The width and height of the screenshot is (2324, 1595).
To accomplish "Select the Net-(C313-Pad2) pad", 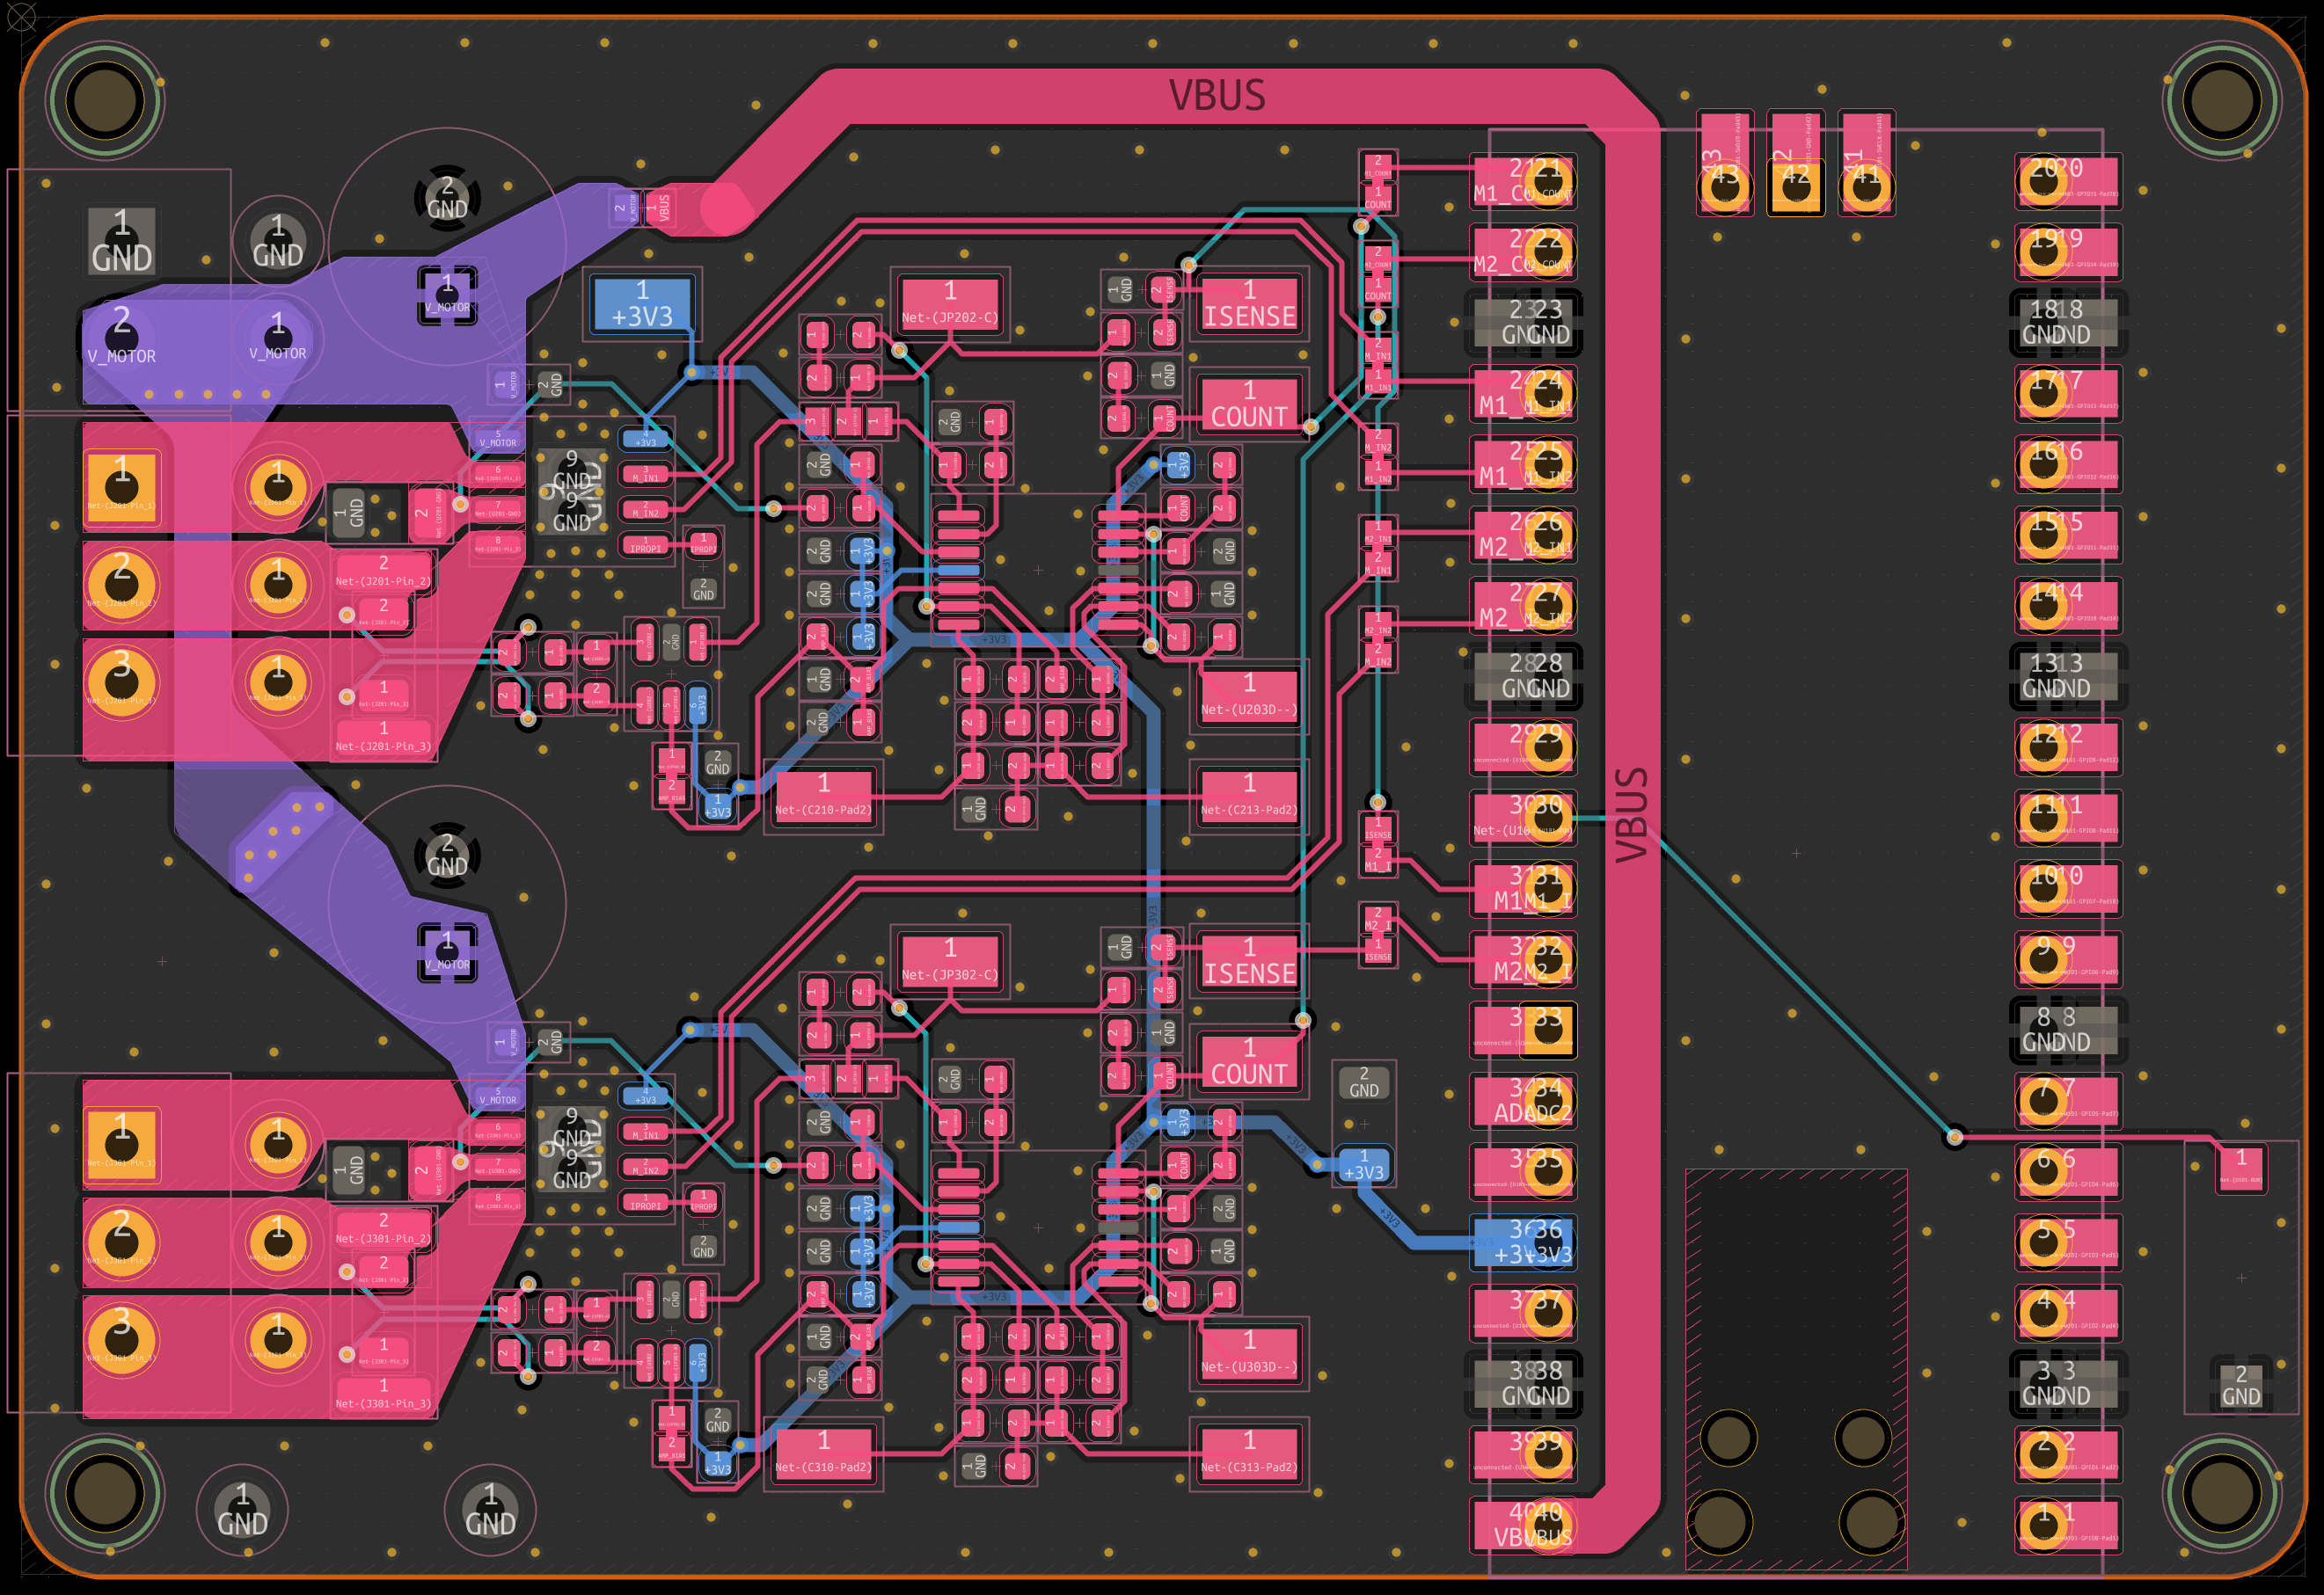I will click(1249, 1454).
